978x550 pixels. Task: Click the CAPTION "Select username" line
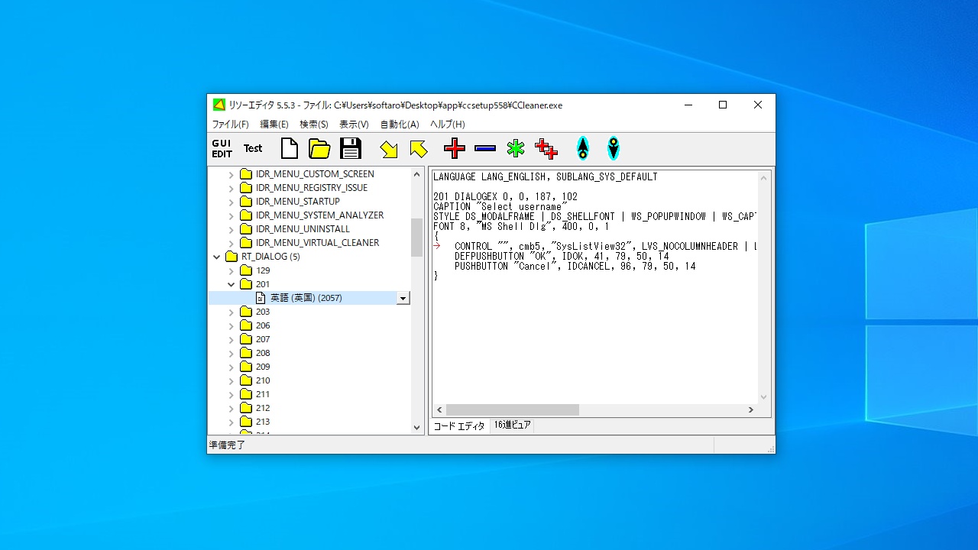[500, 207]
